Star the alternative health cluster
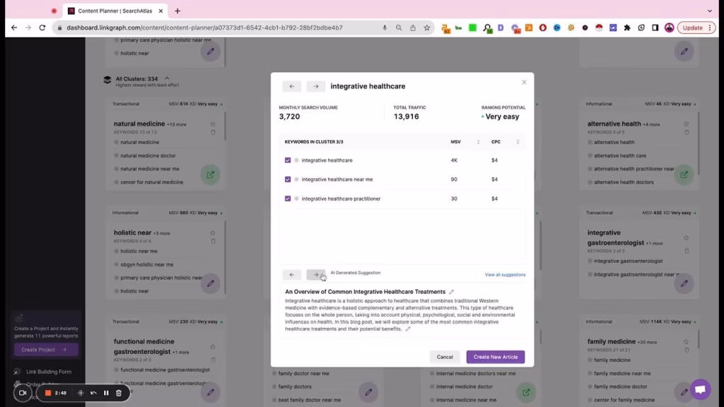Screen dimensions: 724x407 click(686, 124)
